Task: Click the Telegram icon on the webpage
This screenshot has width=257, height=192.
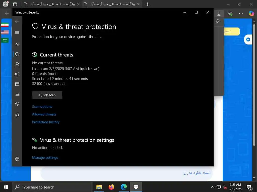Action: [x=248, y=39]
